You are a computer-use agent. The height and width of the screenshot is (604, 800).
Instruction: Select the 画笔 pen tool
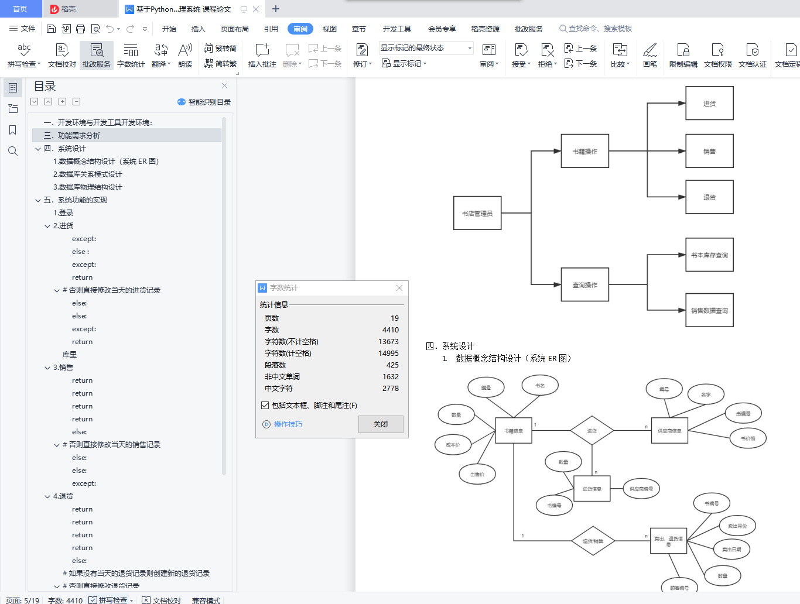(649, 56)
